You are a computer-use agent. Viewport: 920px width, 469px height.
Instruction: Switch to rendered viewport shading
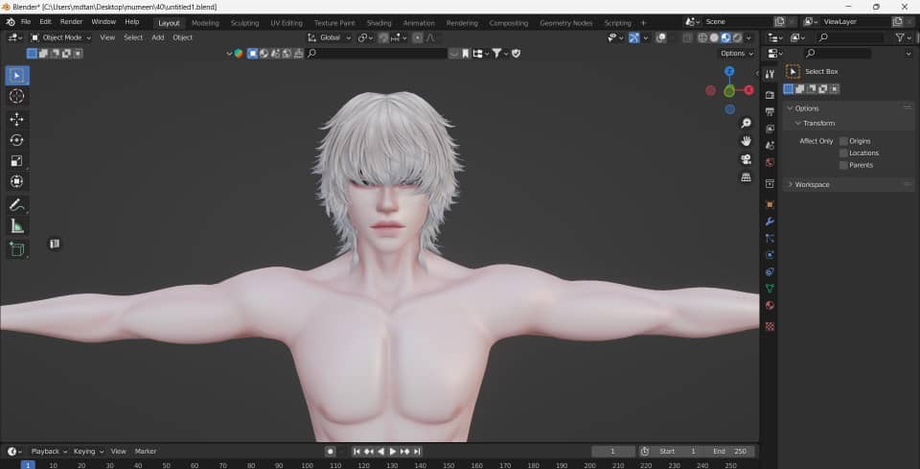[x=737, y=37]
